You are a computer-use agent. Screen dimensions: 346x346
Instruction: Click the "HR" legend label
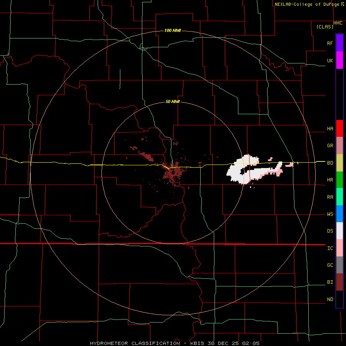[330, 180]
